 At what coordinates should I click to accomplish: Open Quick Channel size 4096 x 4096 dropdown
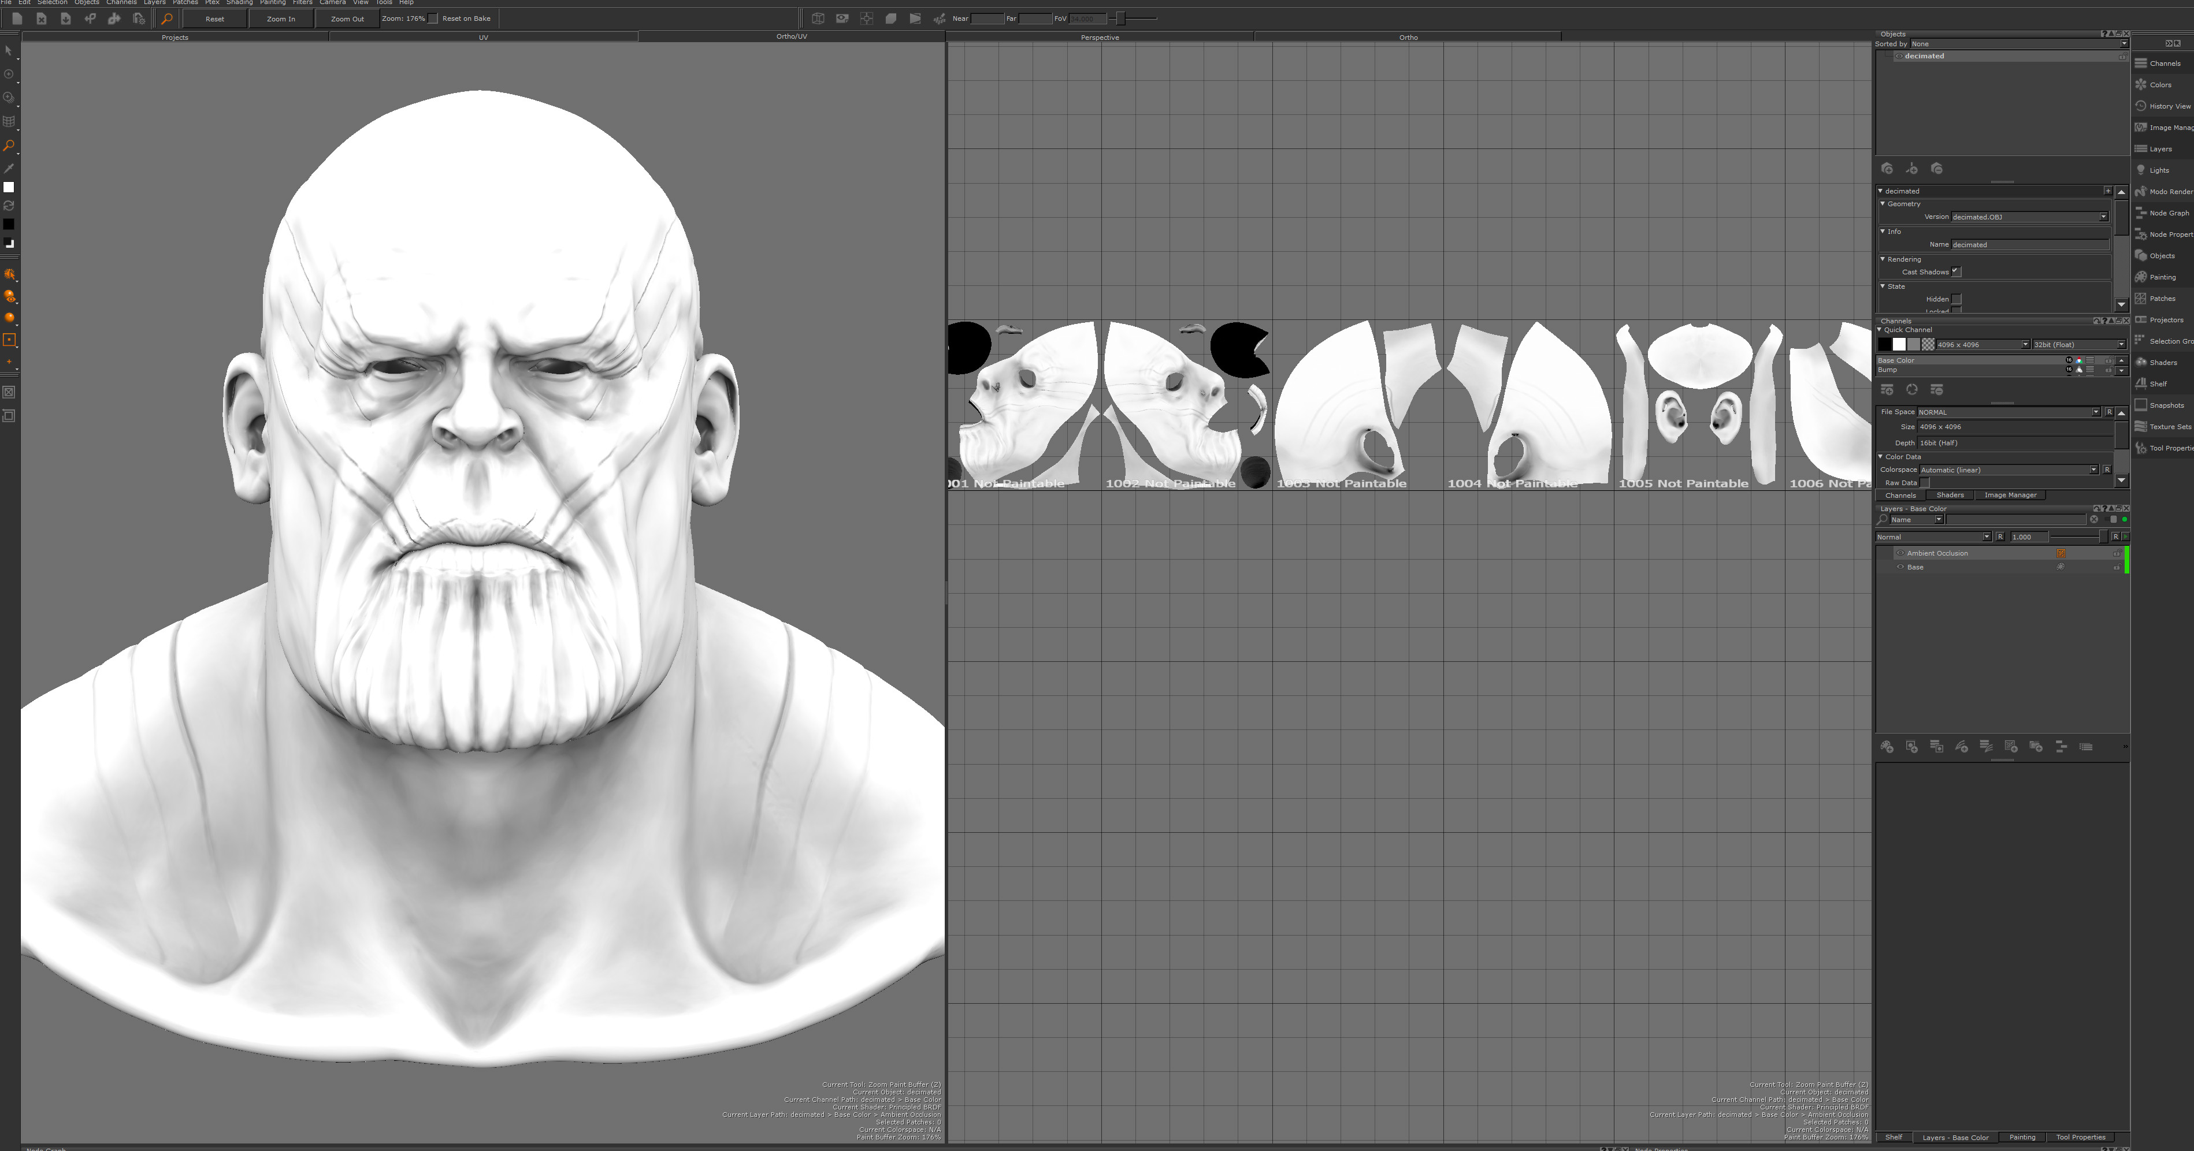1983,345
